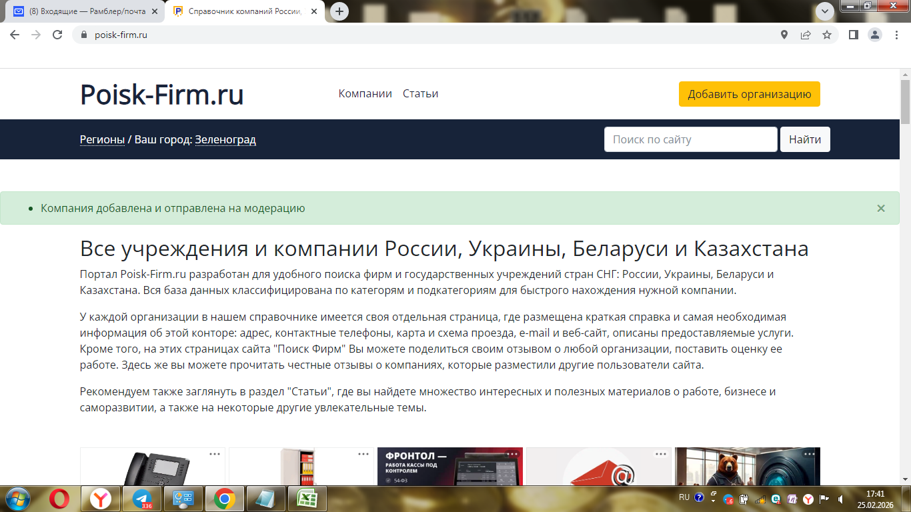Screen dimensions: 911x512
Task: Click the location permission icon in address bar
Action: point(784,35)
